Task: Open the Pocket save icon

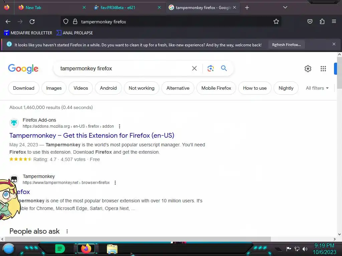Action: [310, 22]
